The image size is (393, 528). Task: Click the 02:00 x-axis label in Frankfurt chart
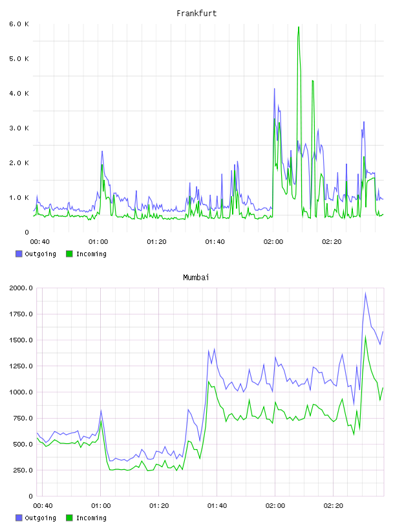tap(273, 241)
